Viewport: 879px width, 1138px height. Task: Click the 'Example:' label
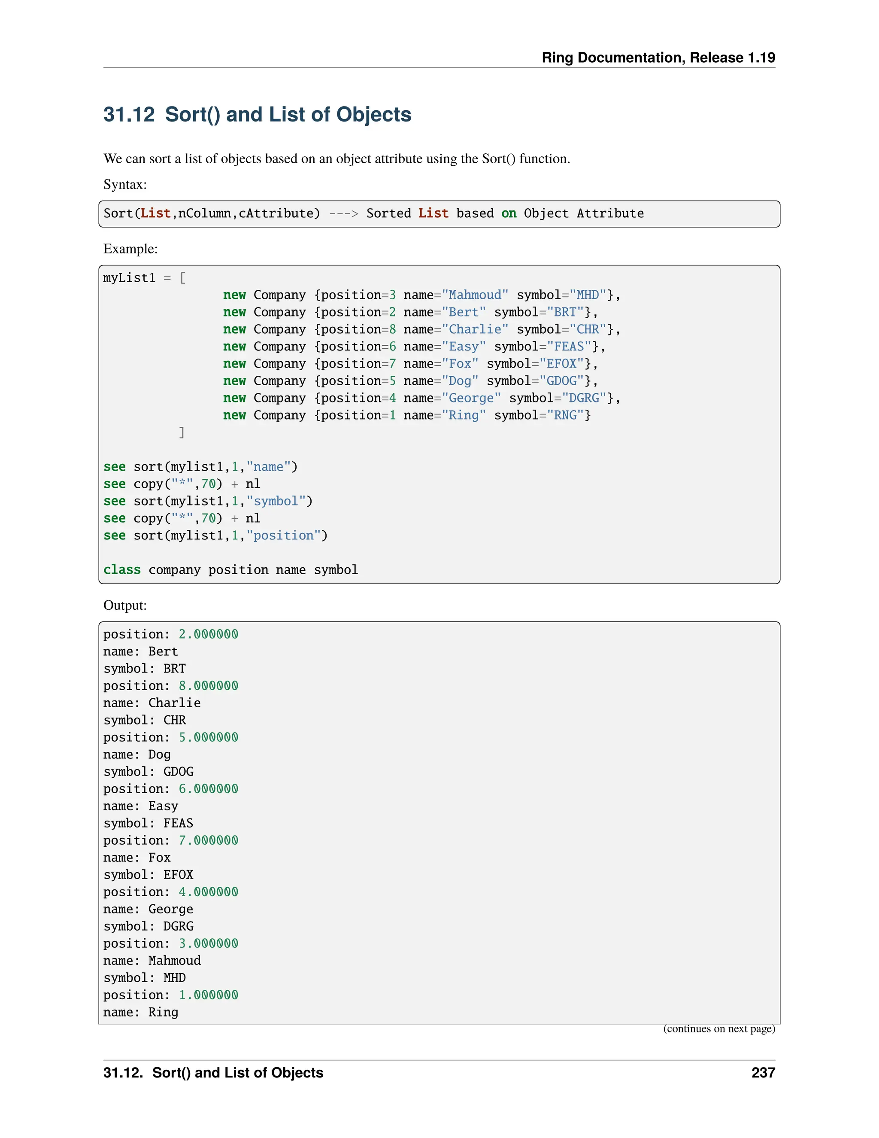click(x=130, y=249)
